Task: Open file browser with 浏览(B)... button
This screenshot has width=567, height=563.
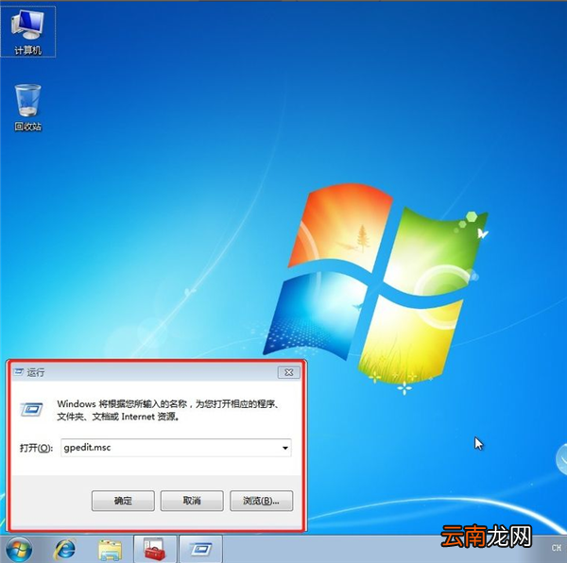Action: [261, 501]
